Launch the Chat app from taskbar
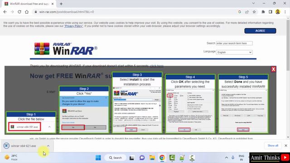 pos(142,158)
